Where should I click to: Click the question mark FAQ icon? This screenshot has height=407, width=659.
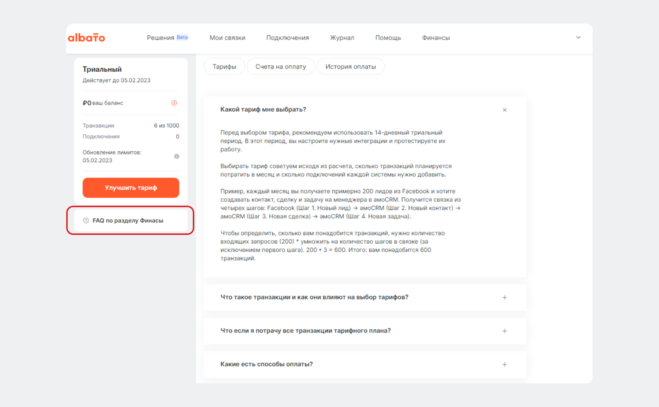pyautogui.click(x=86, y=221)
